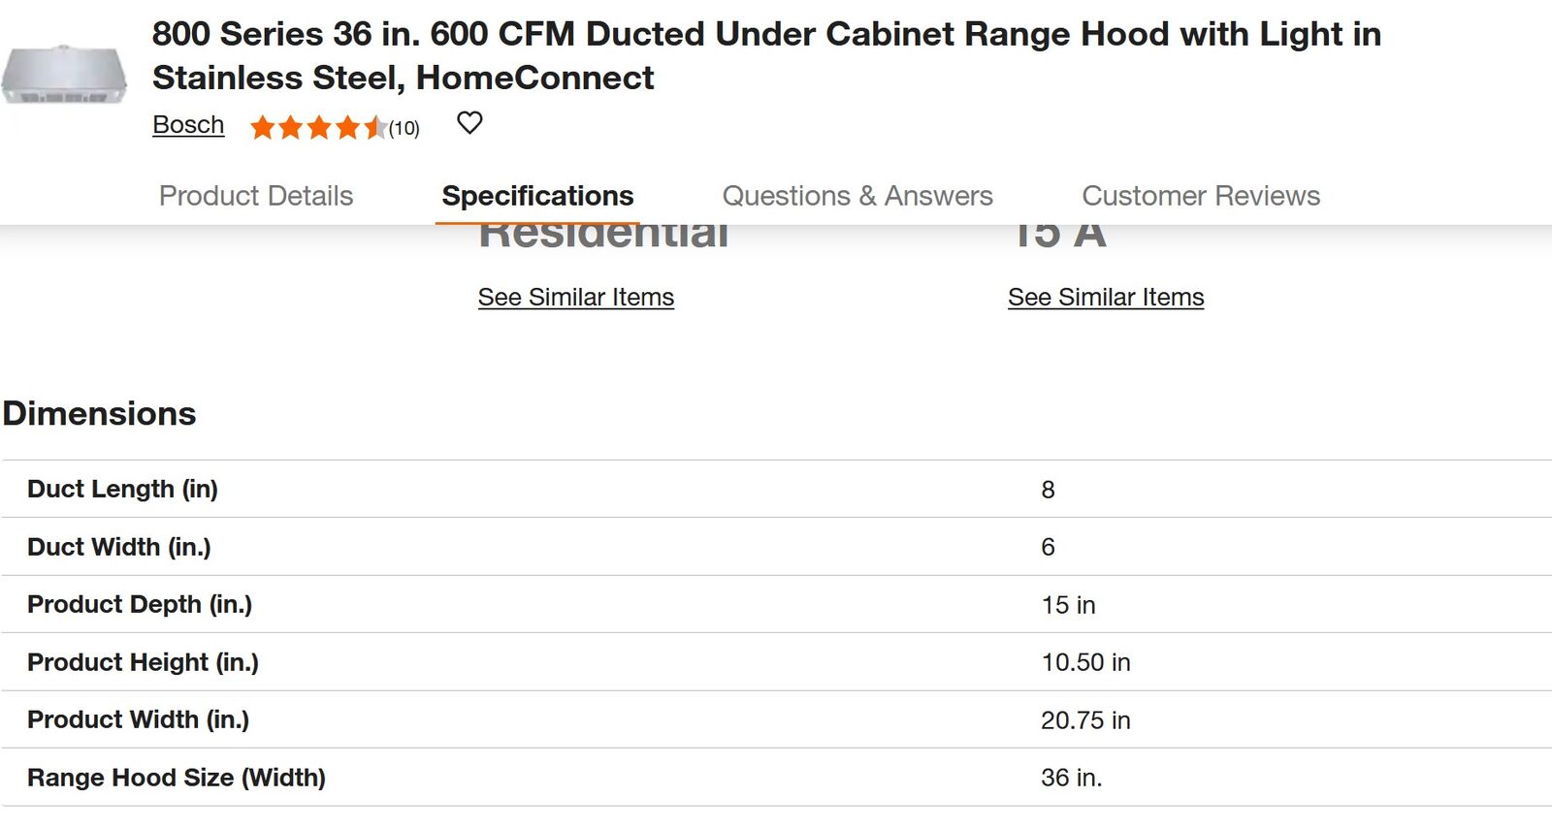Open the Bosch brand link
The image size is (1552, 829).
click(x=188, y=125)
